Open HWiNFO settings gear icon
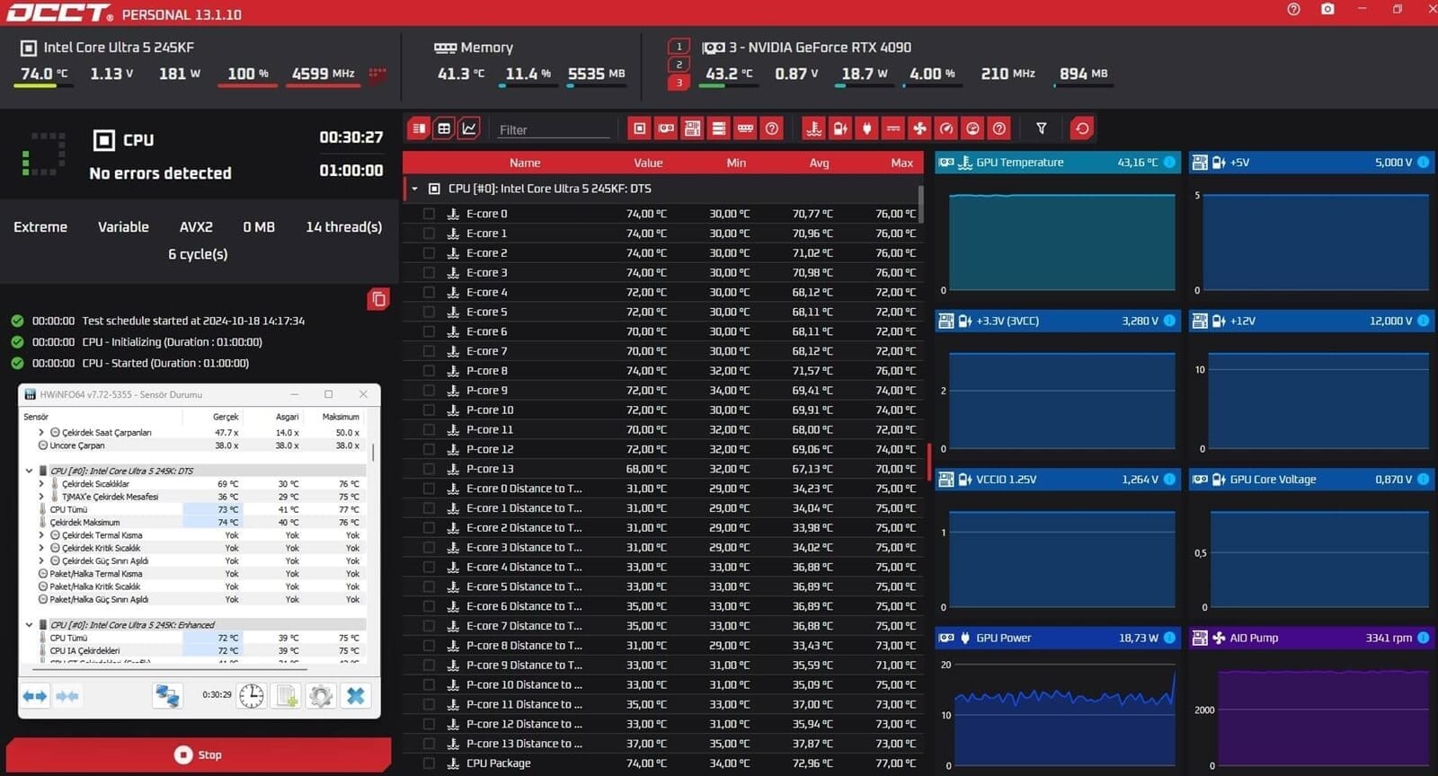 click(321, 696)
